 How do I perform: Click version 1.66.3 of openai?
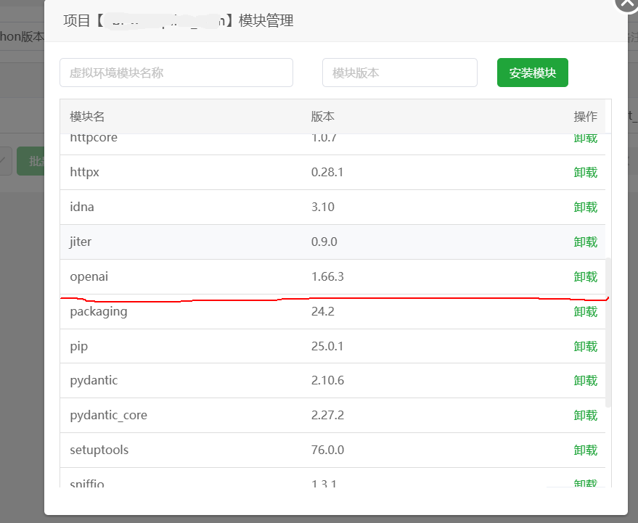pyautogui.click(x=327, y=277)
